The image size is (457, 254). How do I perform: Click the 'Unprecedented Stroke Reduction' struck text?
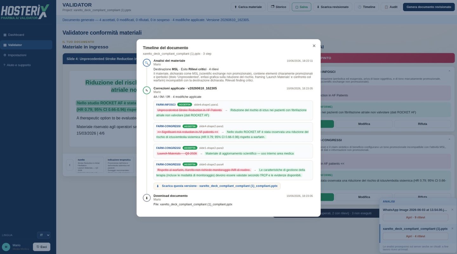coord(189,110)
